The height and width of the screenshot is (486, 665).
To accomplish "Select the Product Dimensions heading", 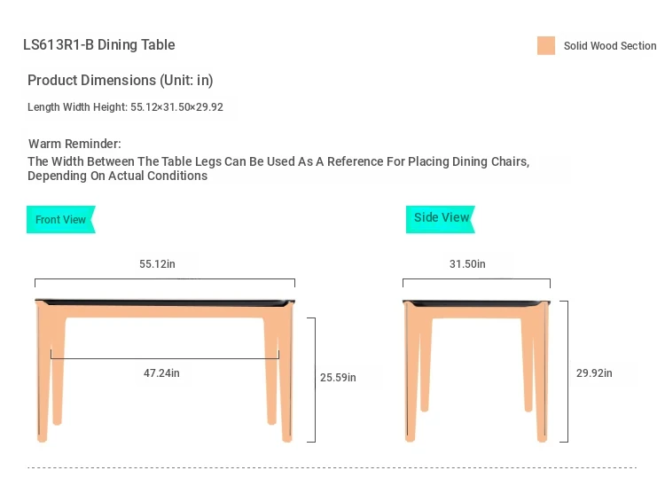I will pos(121,81).
